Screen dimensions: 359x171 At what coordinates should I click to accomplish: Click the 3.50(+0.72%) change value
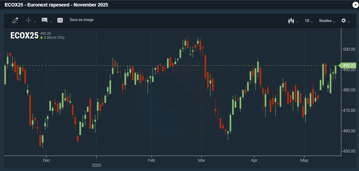click(x=54, y=38)
